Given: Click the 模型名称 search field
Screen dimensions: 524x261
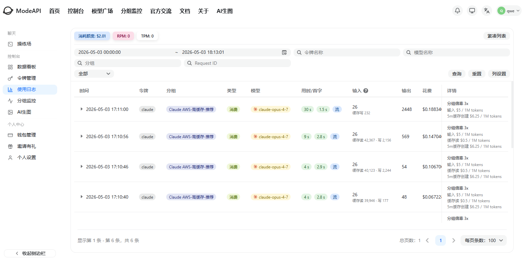Looking at the screenshot, I should [x=457, y=52].
